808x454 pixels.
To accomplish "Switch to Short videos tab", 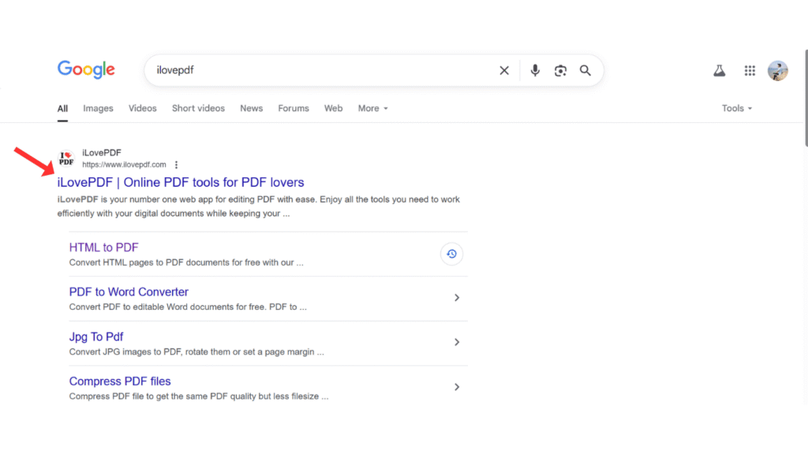I will [198, 108].
